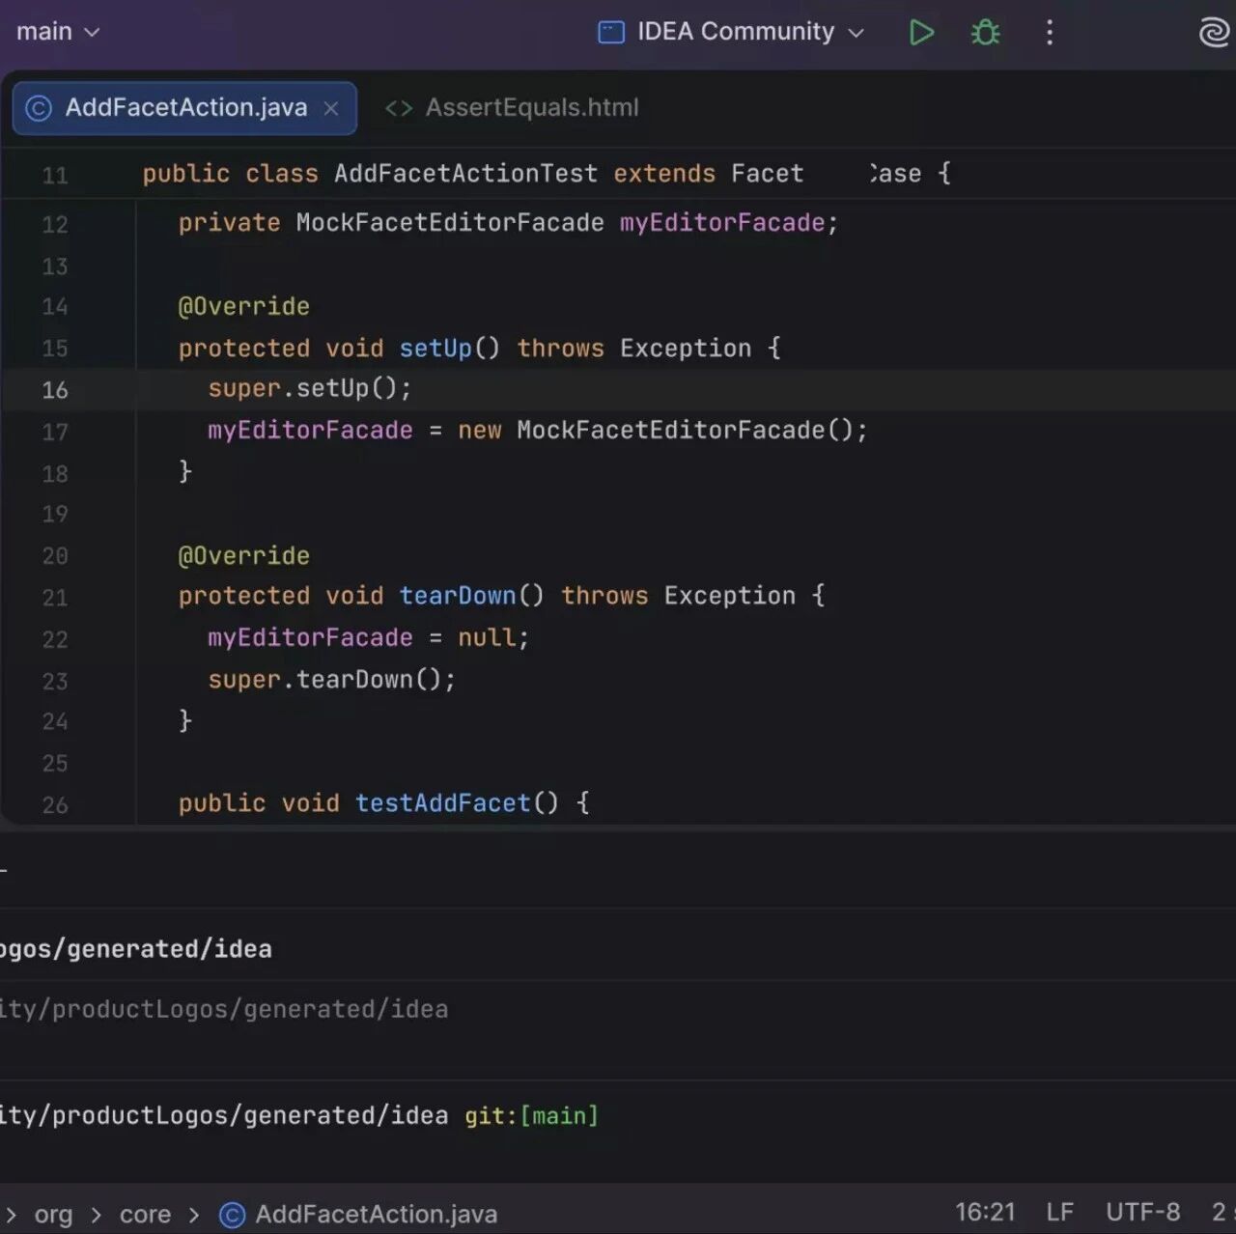Click line number 16 in the gutter
The height and width of the screenshot is (1234, 1236).
[x=55, y=390]
